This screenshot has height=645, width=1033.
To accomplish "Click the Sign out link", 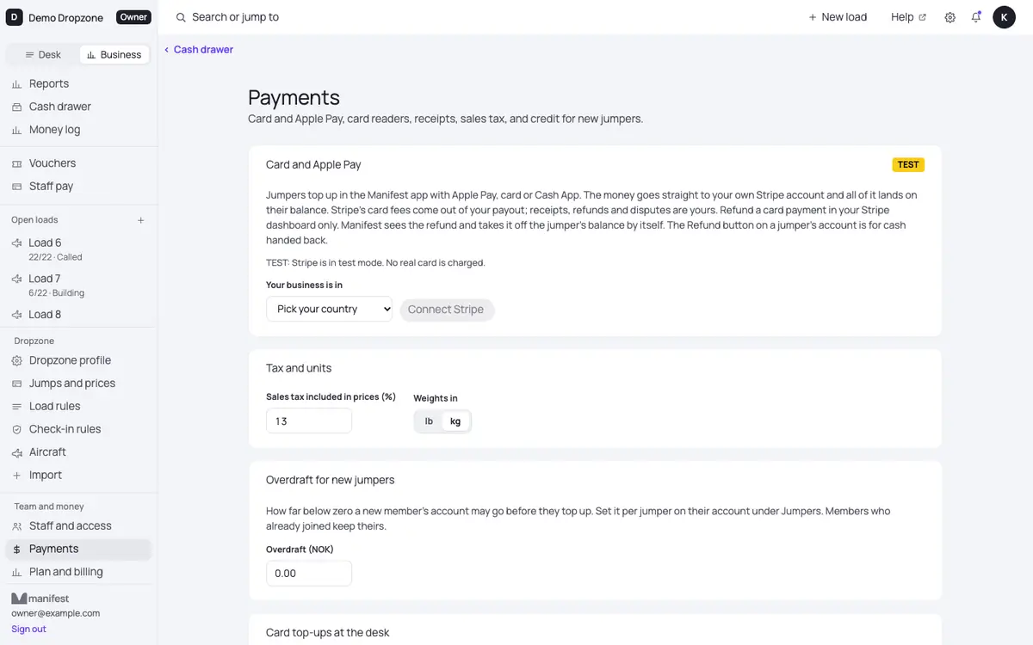I will (28, 630).
